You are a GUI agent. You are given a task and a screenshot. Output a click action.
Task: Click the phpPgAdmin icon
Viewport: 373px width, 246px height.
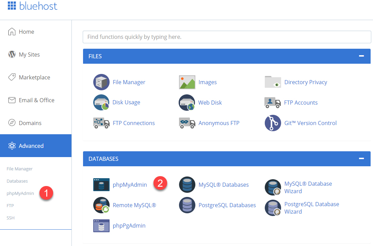pyautogui.click(x=101, y=226)
